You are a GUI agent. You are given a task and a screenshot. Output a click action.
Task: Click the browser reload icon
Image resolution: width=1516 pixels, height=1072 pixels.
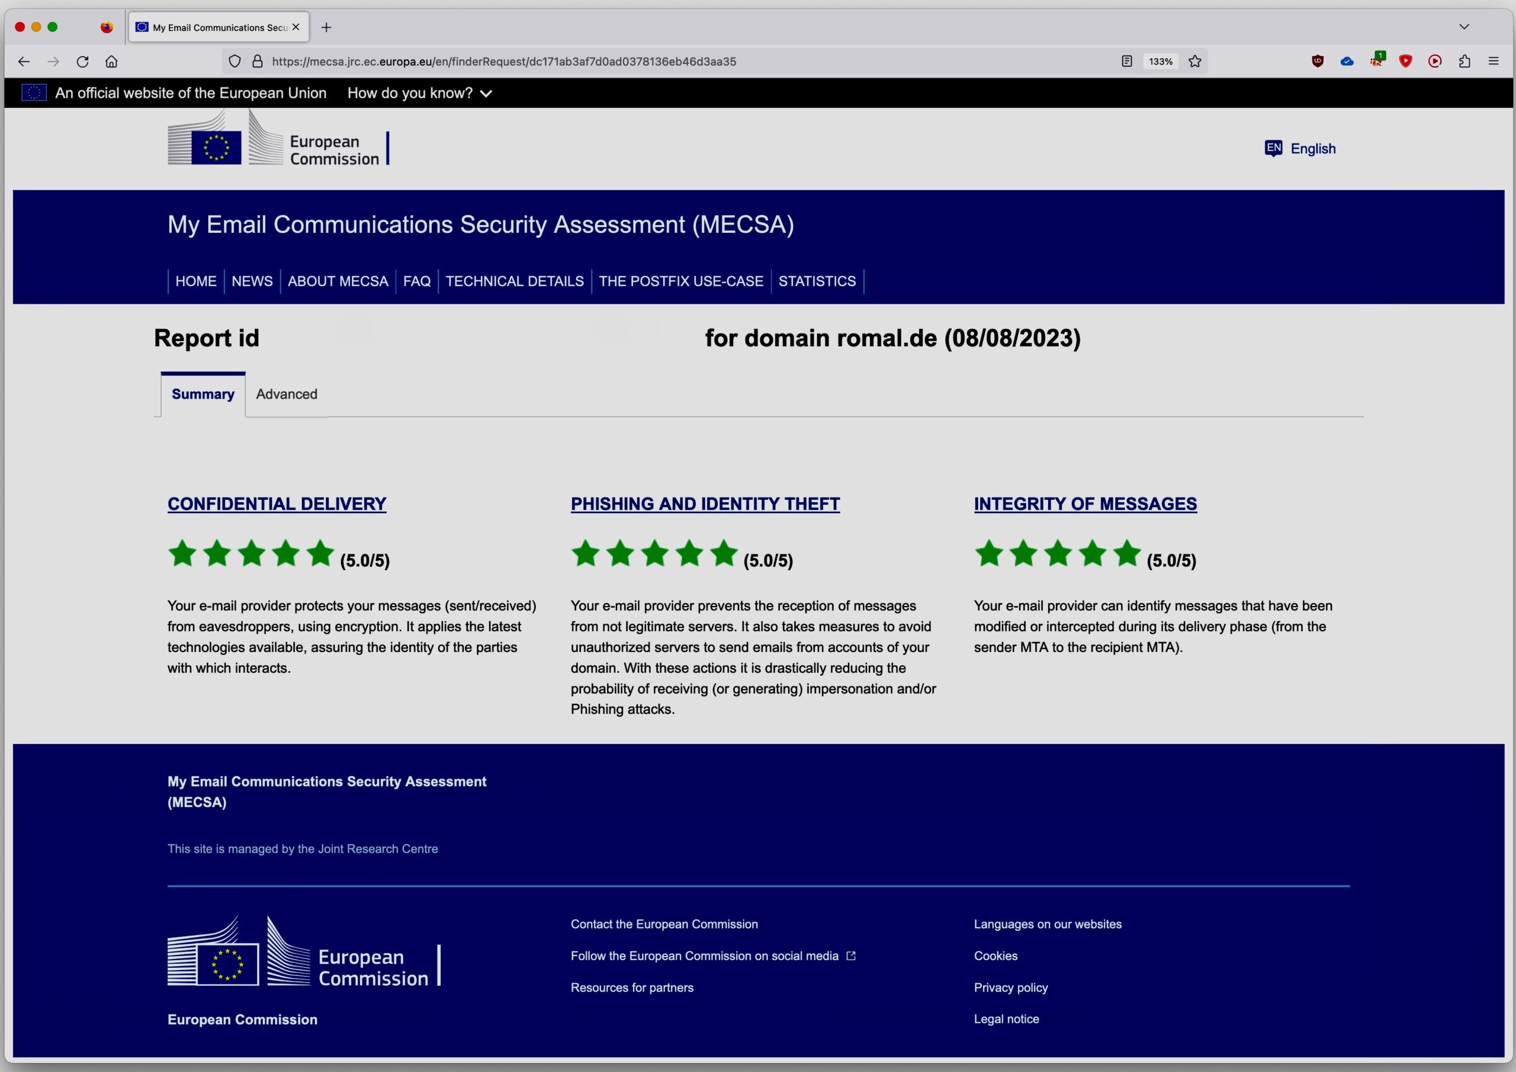click(82, 62)
